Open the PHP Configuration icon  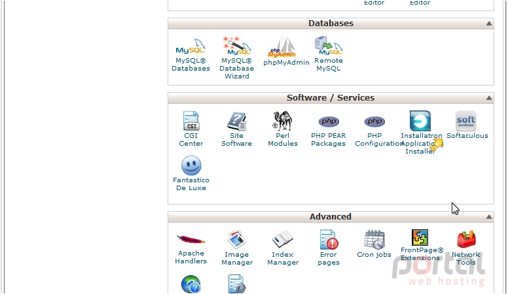[x=374, y=122]
